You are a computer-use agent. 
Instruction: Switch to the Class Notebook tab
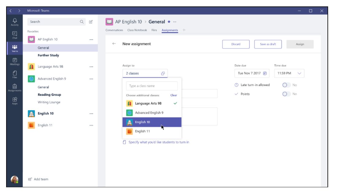point(137,30)
